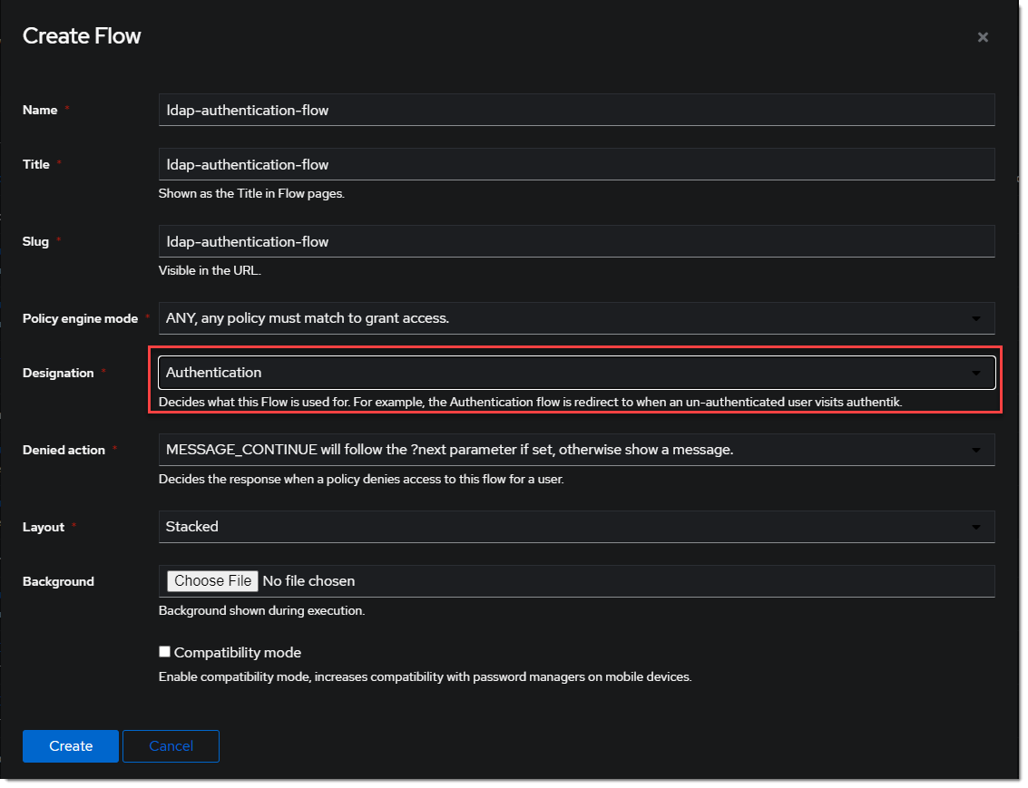Click the Layout dropdown caret icon
Viewport: 1028px width, 788px height.
(x=976, y=528)
